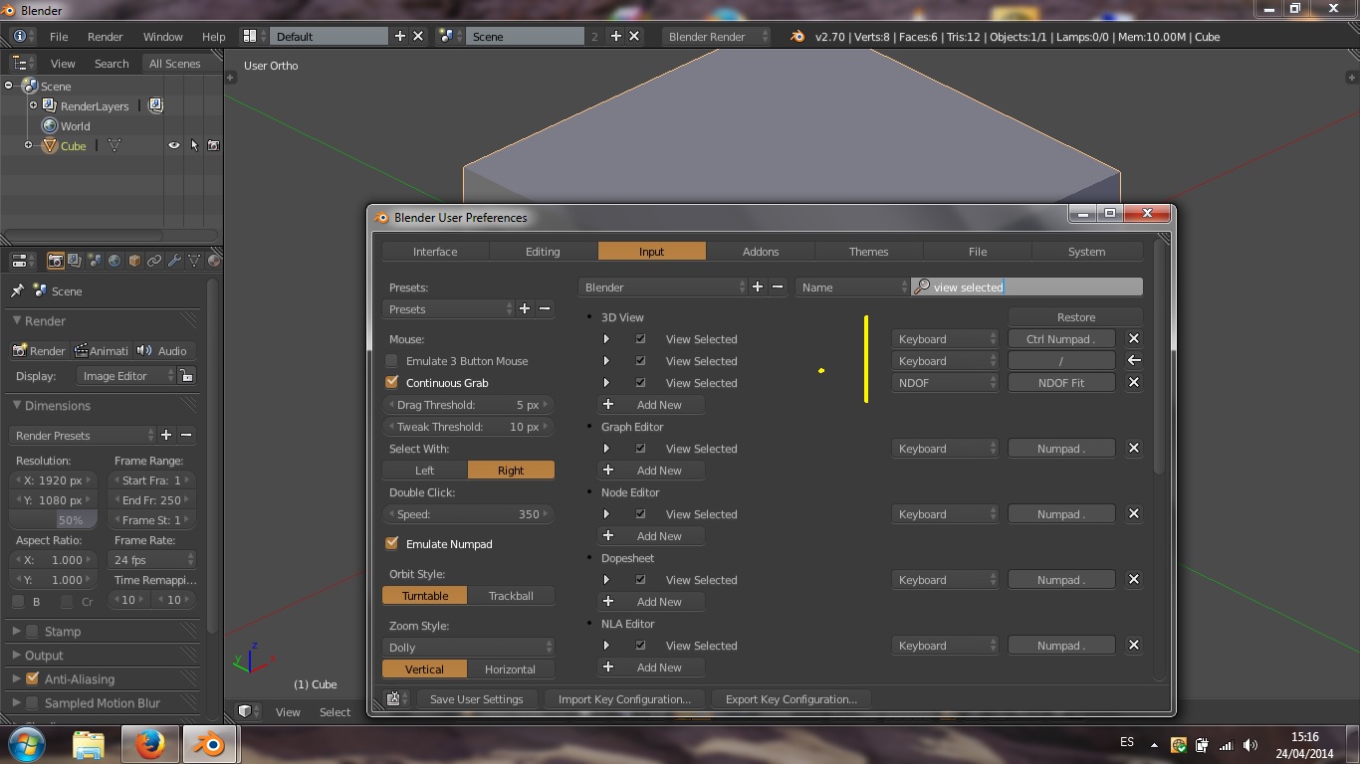Remove the Ctrl Numpad . View Selected keymap item

pyautogui.click(x=1133, y=338)
